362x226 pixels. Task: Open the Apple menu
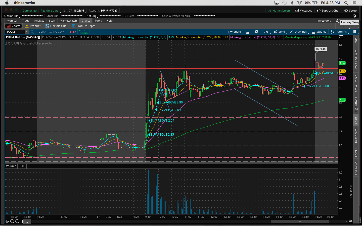coord(7,3)
